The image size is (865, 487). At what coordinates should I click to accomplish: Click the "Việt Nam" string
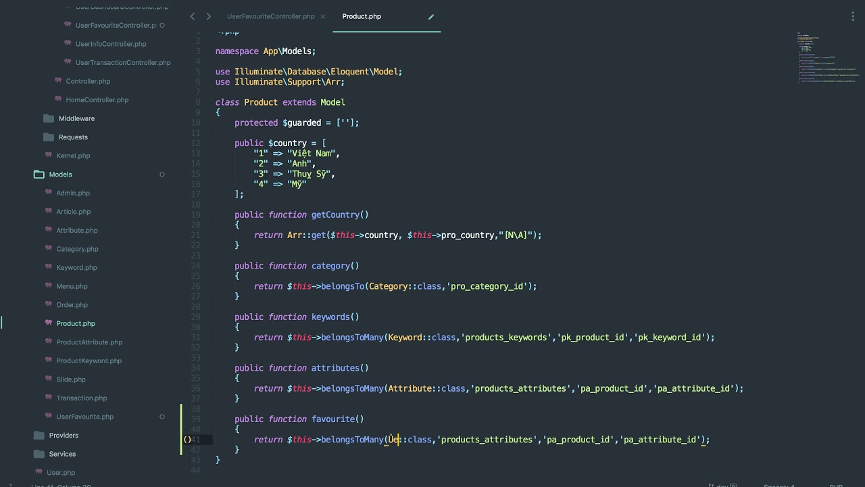[312, 153]
